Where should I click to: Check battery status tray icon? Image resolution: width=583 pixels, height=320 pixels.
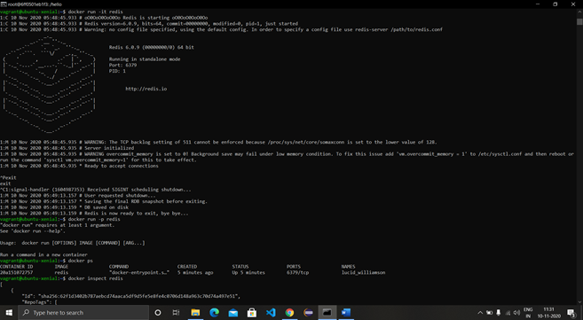point(489,313)
